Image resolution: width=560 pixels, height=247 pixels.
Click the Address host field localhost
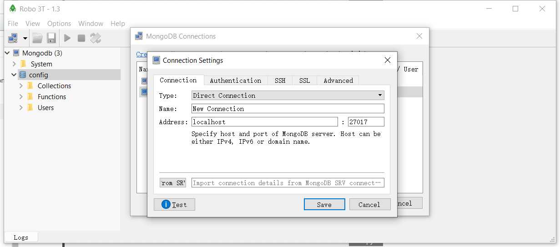click(265, 122)
